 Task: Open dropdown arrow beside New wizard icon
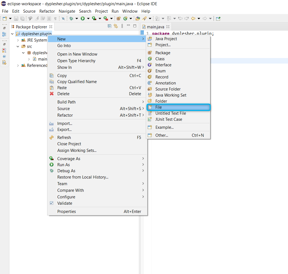click(10, 18)
